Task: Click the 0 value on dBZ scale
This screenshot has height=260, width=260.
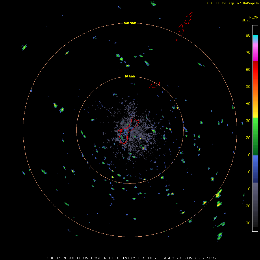Action: pyautogui.click(x=249, y=172)
